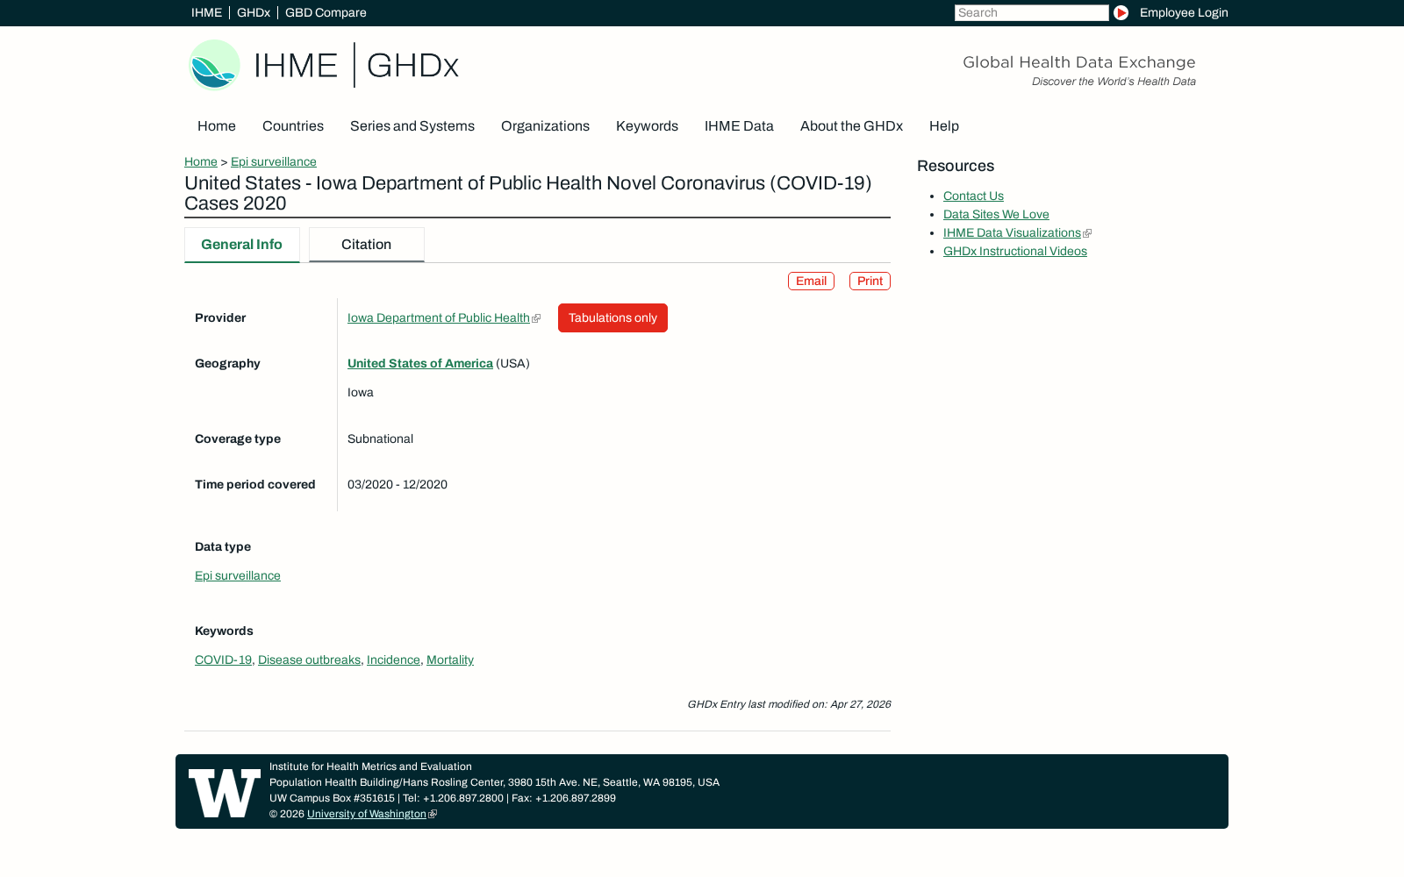Click the GHDx Entry last modified date
Image resolution: width=1404 pixels, height=877 pixels.
pos(789,704)
